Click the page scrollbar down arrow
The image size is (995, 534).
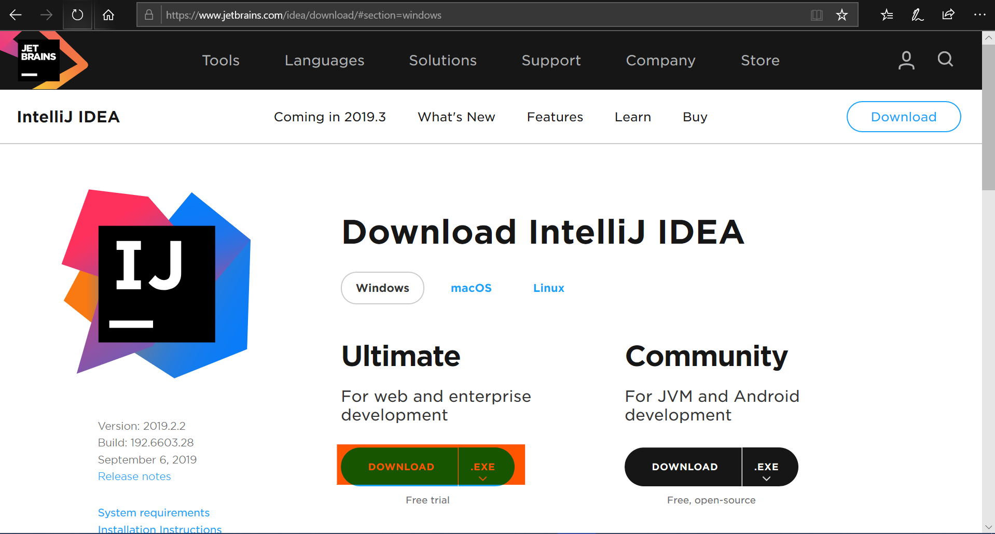coord(988,527)
